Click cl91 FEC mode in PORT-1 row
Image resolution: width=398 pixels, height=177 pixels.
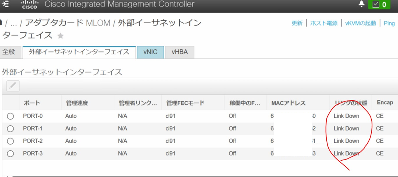point(171,128)
